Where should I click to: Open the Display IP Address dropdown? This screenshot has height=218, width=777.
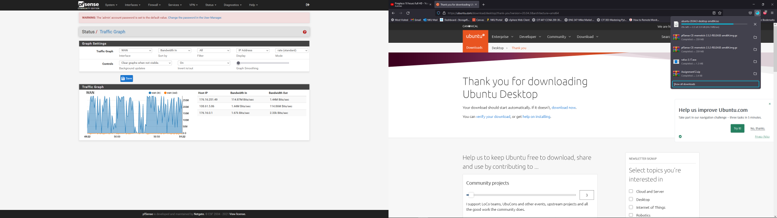point(253,50)
